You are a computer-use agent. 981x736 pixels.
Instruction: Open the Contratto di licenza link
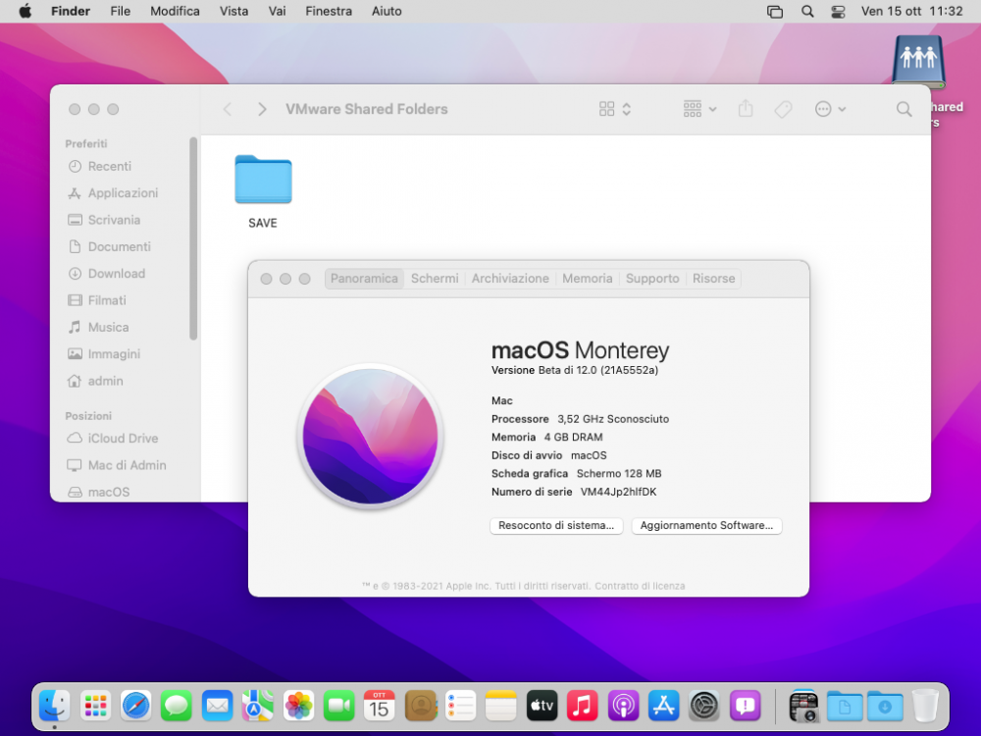pos(640,586)
